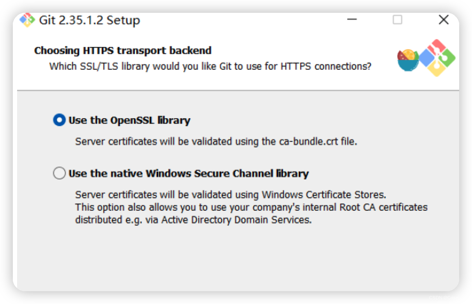
Task: Click 'Choosing HTTPS transport backend' heading
Action: (123, 51)
